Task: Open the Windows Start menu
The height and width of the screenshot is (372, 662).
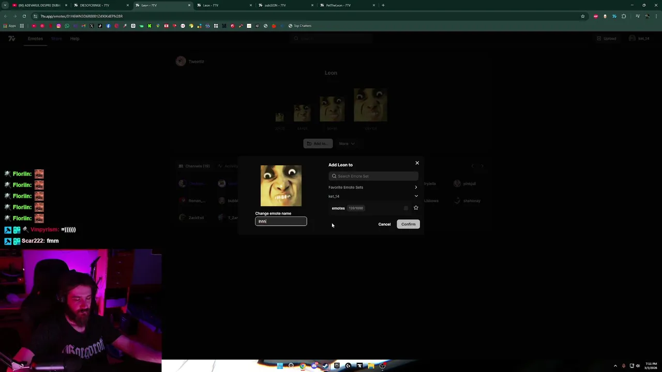Action: pyautogui.click(x=280, y=366)
